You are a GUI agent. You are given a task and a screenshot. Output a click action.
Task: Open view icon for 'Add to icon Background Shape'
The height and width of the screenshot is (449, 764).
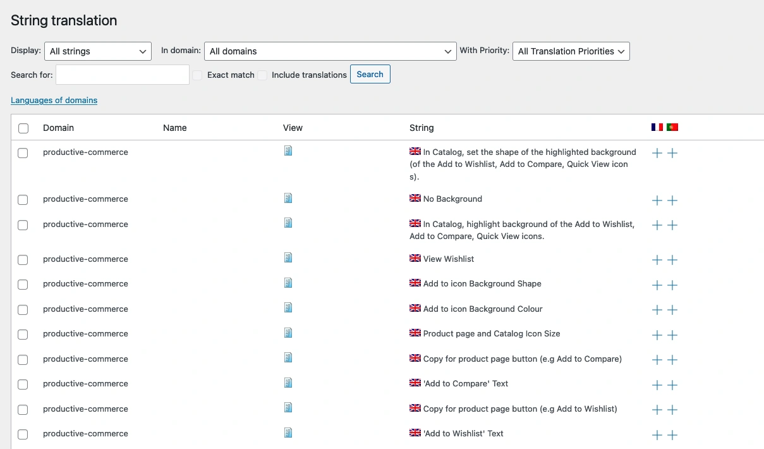pos(288,283)
